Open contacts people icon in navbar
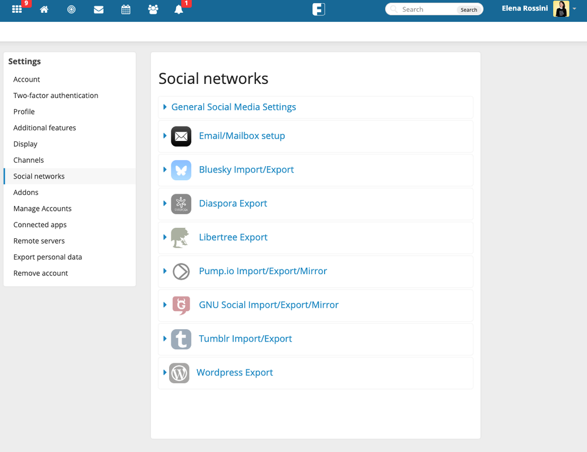The width and height of the screenshot is (587, 452). coord(153,9)
